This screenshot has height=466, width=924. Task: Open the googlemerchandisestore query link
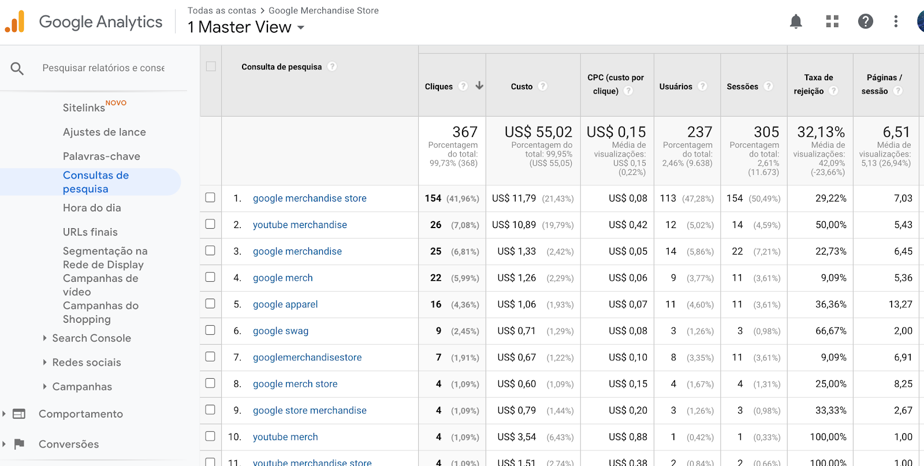[307, 357]
